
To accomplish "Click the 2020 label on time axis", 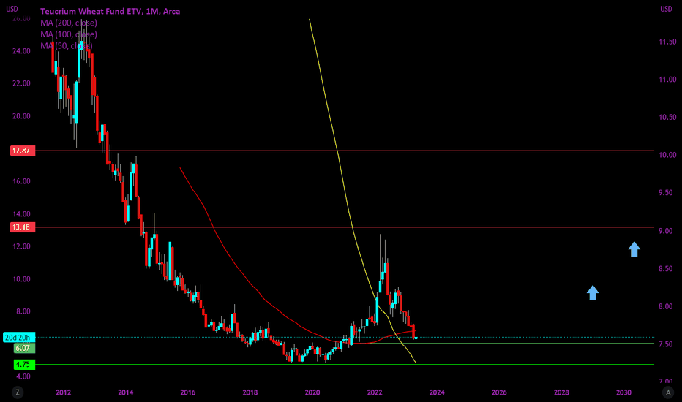I will [x=312, y=392].
